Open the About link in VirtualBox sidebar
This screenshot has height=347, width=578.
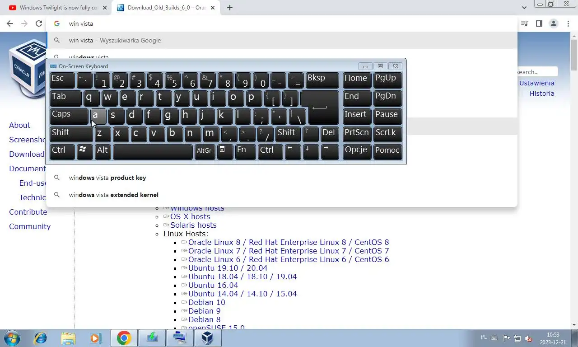tap(20, 125)
